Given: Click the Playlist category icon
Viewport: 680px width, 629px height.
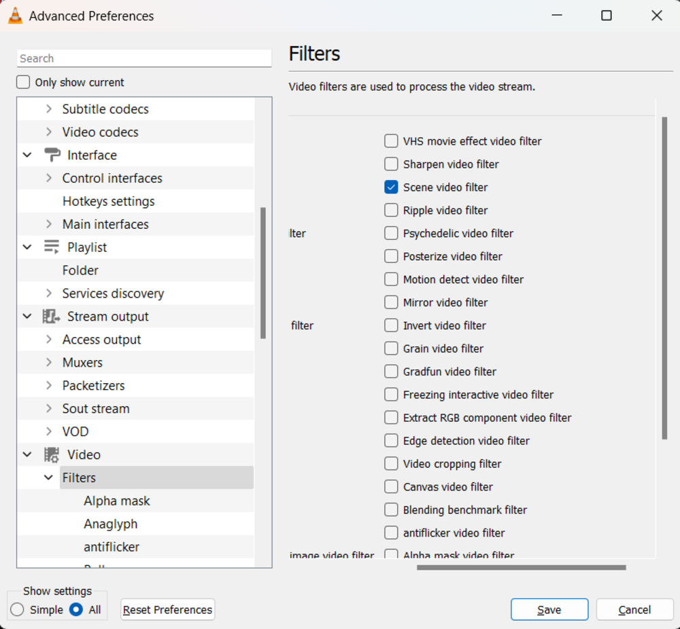Looking at the screenshot, I should (x=52, y=247).
